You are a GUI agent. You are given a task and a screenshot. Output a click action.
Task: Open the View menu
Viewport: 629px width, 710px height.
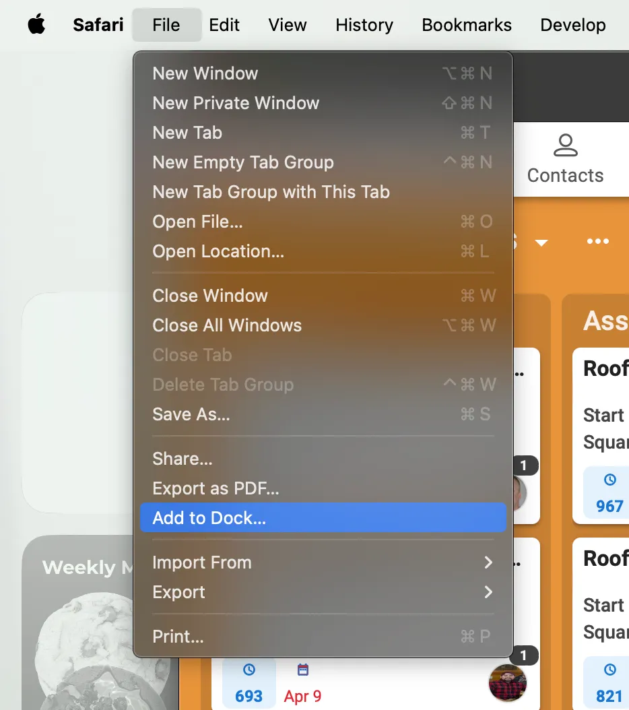pyautogui.click(x=288, y=25)
